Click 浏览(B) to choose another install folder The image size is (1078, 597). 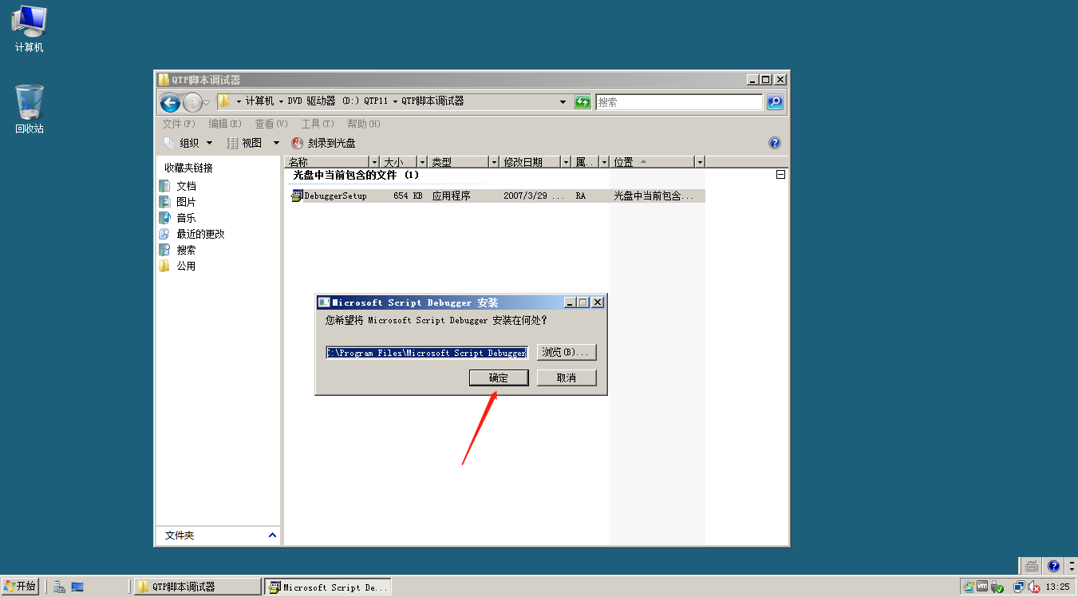(x=567, y=352)
